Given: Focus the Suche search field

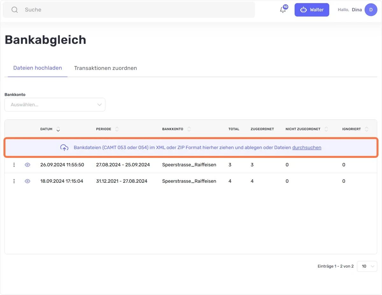Looking at the screenshot, I should (129, 10).
